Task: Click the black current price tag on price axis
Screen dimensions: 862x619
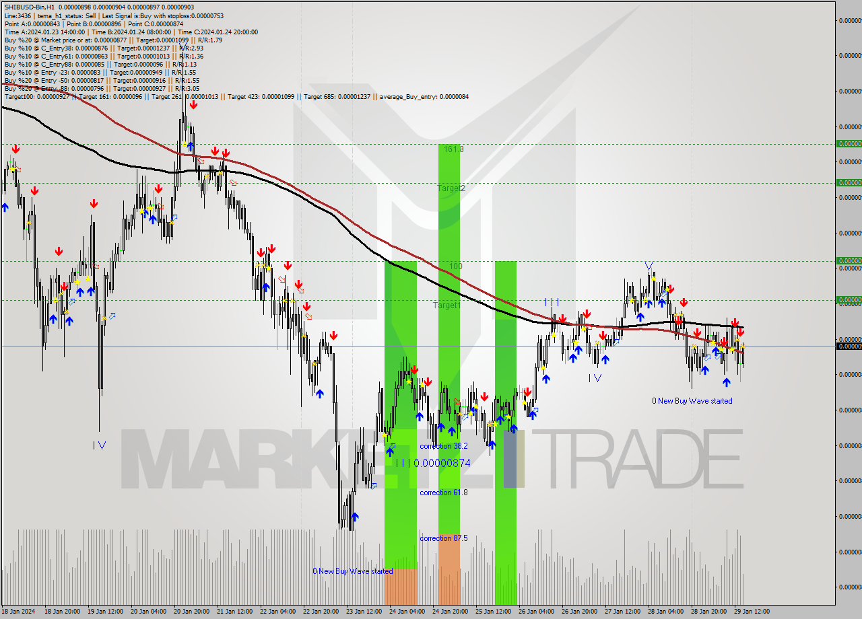Action: [849, 346]
